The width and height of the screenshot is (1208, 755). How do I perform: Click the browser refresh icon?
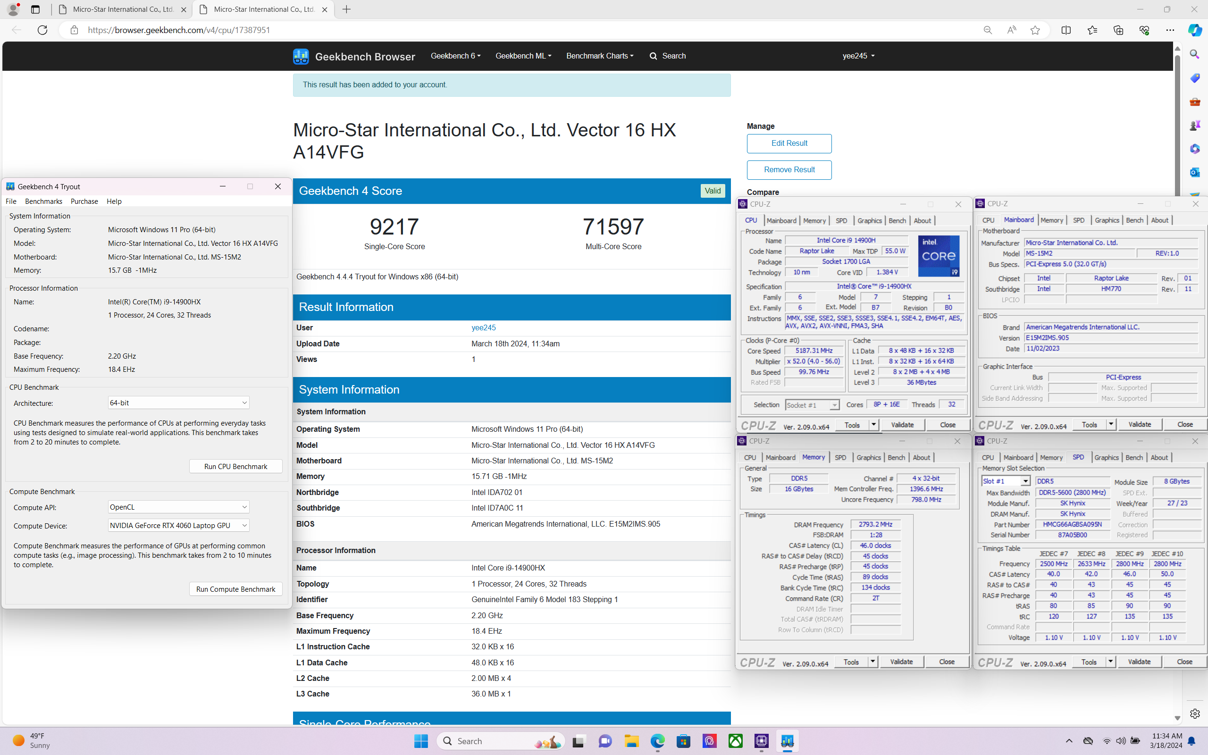(42, 30)
